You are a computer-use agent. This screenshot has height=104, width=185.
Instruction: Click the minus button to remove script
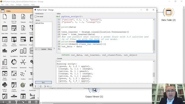pyautogui.click(x=39, y=49)
